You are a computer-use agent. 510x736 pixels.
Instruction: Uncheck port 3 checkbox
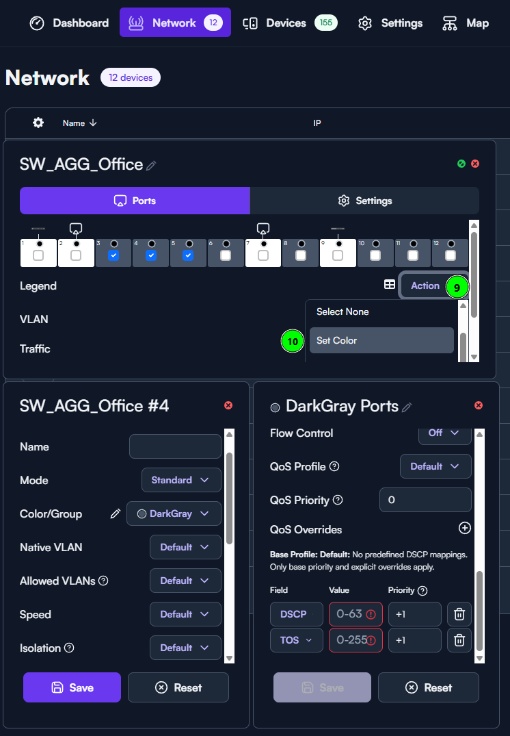[113, 255]
